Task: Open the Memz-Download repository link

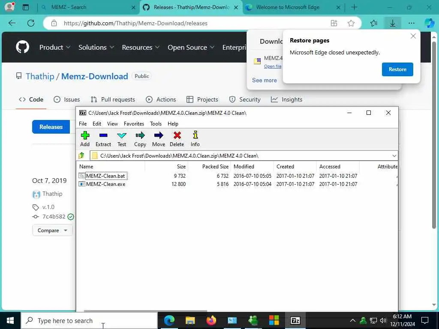Action: tap(95, 76)
